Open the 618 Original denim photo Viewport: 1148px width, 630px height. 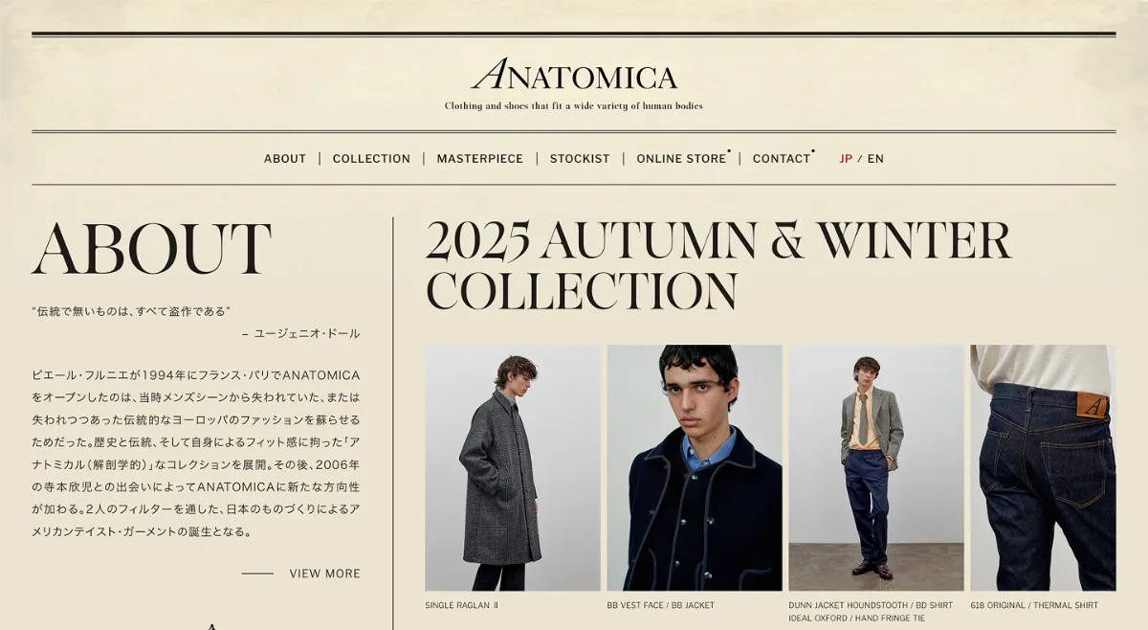(x=1043, y=468)
